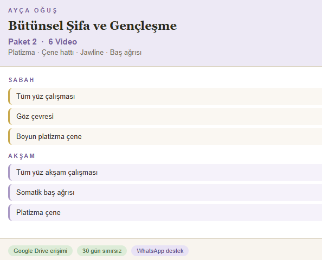
Task: Click the AKŞAM section heading
Action: click(x=21, y=156)
